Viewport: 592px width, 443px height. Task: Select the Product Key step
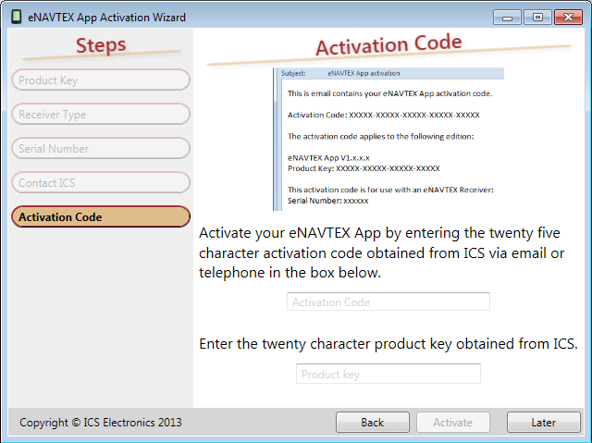pyautogui.click(x=101, y=80)
